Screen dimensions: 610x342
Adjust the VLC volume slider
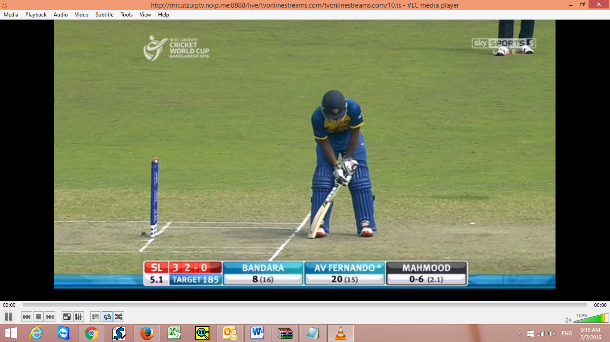(x=591, y=319)
